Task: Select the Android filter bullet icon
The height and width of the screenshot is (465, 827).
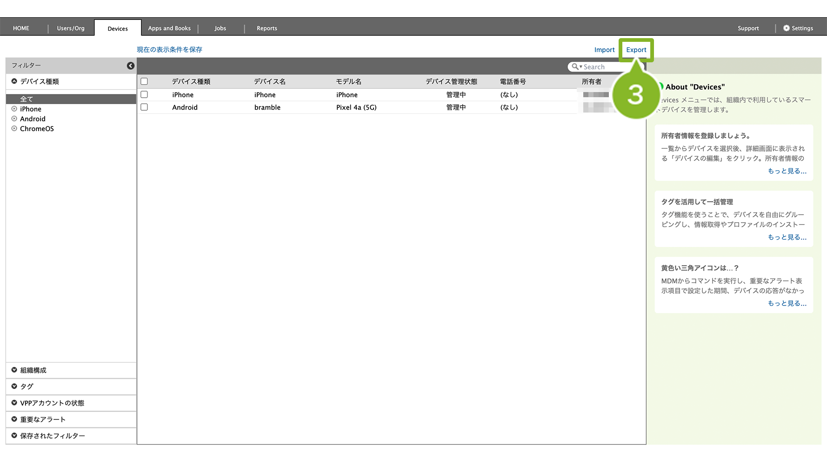Action: pyautogui.click(x=14, y=119)
